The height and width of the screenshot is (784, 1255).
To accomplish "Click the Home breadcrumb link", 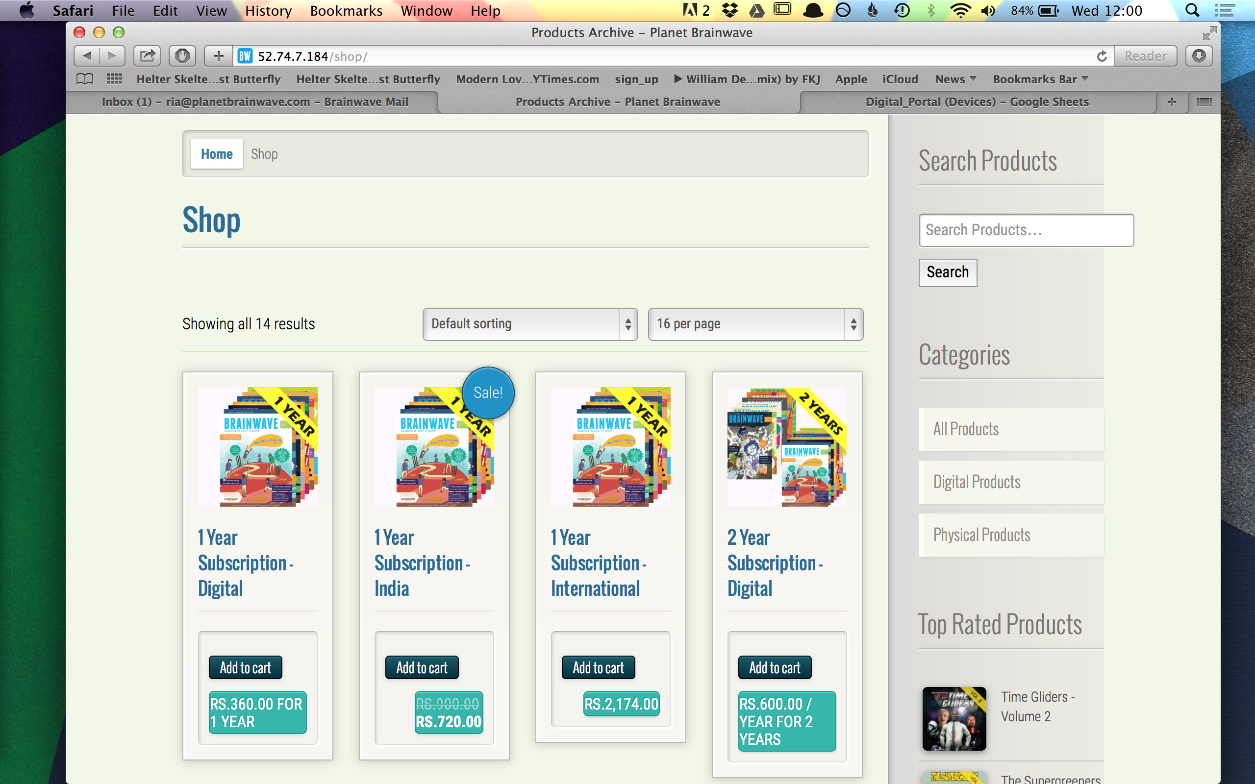I will point(217,154).
